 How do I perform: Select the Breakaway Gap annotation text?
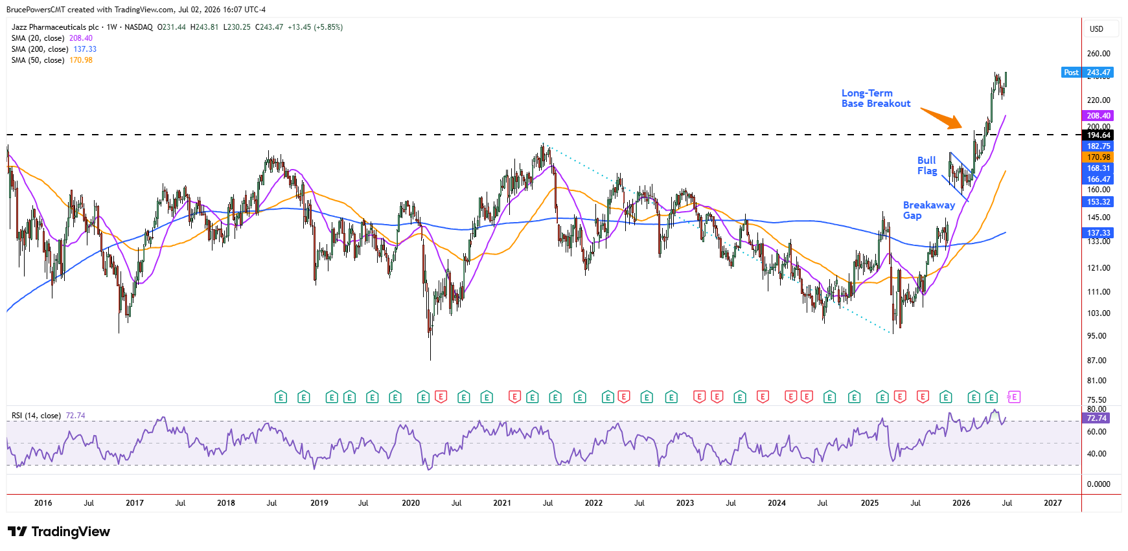(x=929, y=210)
